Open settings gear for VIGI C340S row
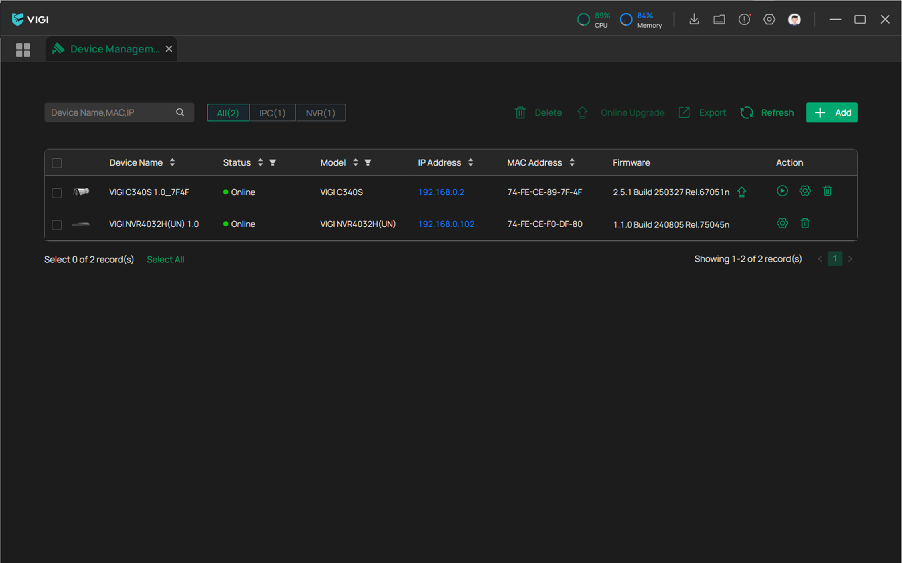Viewport: 902px width, 563px height. (x=805, y=191)
